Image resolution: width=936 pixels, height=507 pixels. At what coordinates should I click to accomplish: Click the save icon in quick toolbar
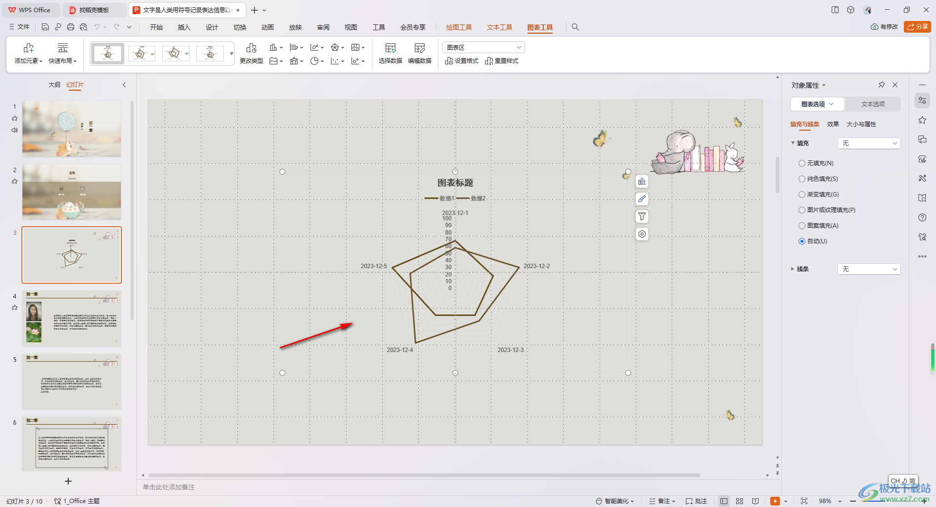[45, 27]
